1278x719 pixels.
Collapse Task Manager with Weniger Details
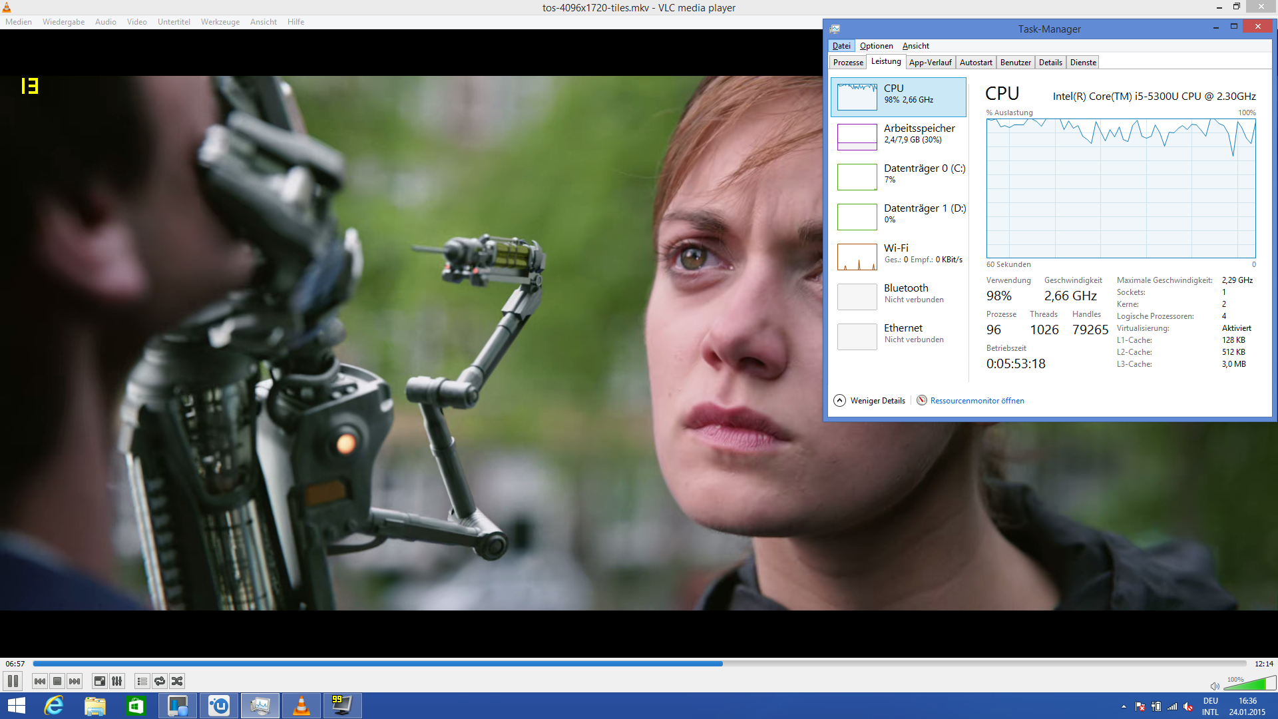tap(869, 401)
